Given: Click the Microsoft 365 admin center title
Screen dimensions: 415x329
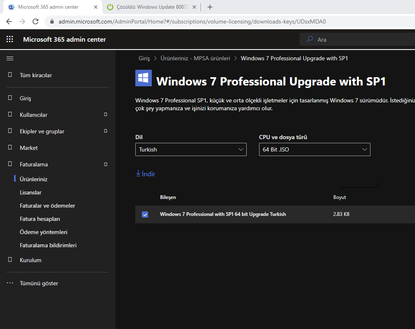Looking at the screenshot, I should point(64,40).
